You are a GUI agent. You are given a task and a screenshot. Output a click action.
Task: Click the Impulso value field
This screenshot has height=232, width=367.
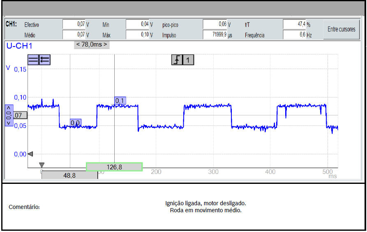[215, 35]
